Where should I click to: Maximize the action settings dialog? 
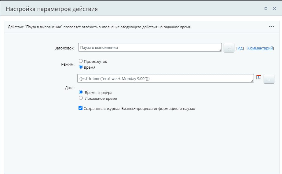[266, 9]
